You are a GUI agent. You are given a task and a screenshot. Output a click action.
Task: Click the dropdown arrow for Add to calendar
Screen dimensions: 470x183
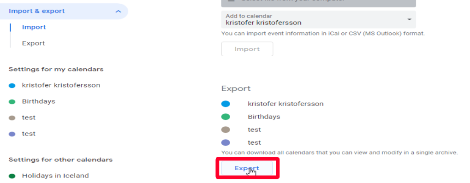point(409,19)
